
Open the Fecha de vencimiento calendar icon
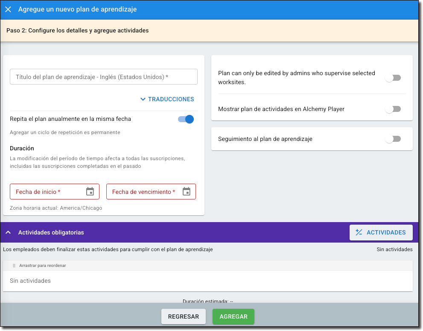pyautogui.click(x=187, y=191)
